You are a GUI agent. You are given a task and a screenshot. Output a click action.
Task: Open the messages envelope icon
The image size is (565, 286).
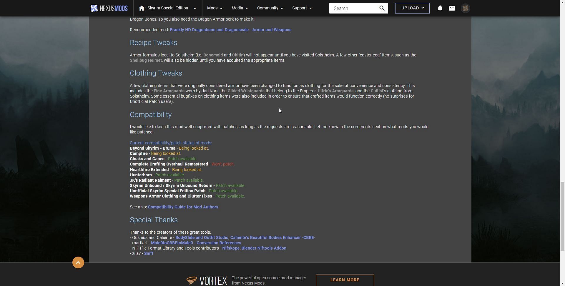(452, 8)
